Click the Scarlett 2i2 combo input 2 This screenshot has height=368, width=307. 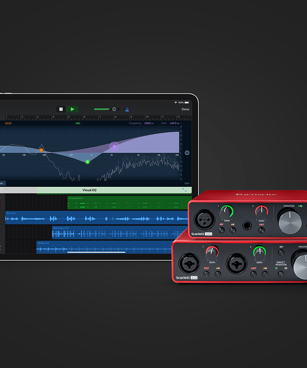click(x=237, y=264)
